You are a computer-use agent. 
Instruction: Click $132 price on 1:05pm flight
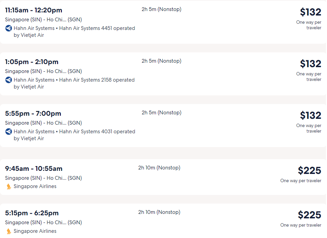pos(310,64)
